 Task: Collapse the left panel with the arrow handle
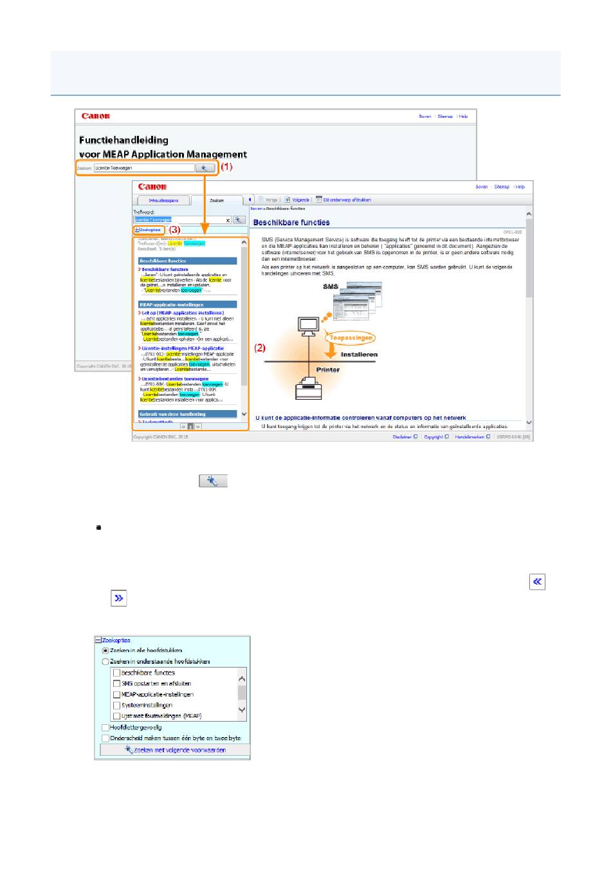[x=250, y=200]
